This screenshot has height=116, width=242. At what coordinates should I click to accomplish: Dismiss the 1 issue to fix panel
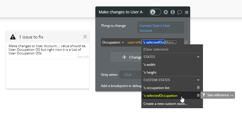pos(85,37)
